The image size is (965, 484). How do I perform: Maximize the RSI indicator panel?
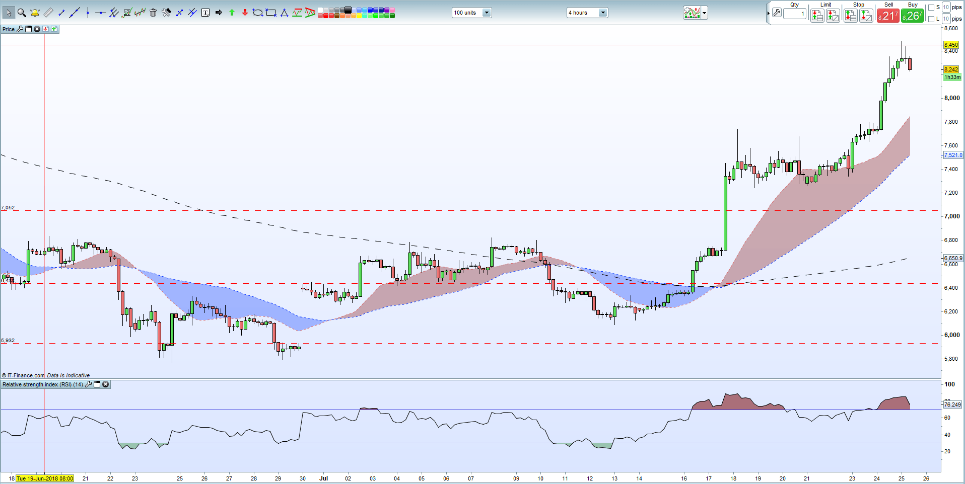[97, 384]
